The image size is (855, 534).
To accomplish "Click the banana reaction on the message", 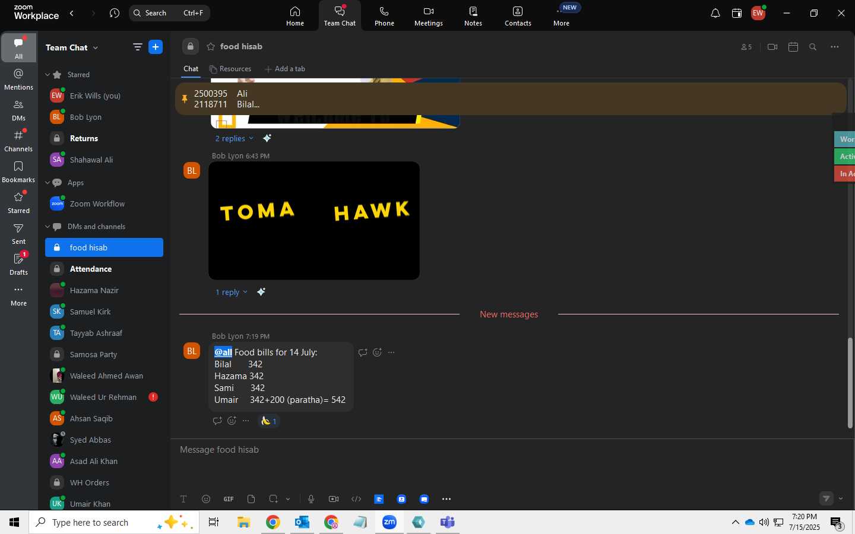I will [x=269, y=421].
